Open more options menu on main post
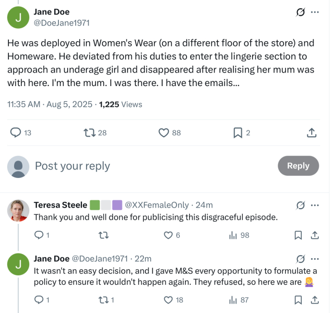 pyautogui.click(x=315, y=12)
